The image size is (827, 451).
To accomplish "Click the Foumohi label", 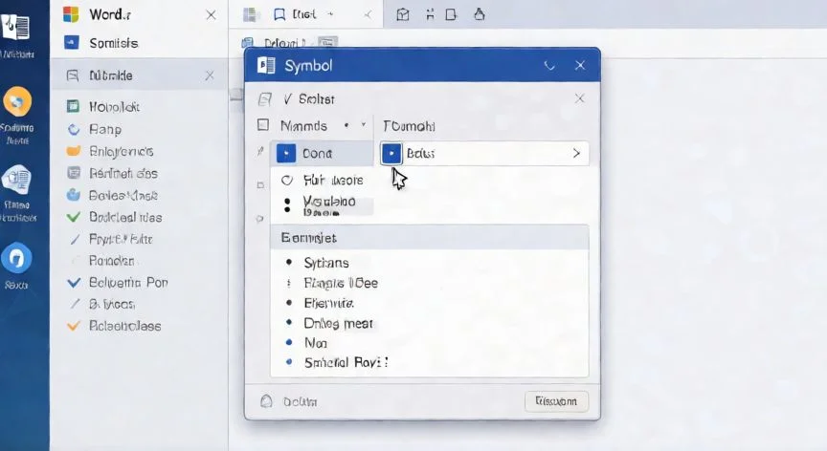I will 410,126.
